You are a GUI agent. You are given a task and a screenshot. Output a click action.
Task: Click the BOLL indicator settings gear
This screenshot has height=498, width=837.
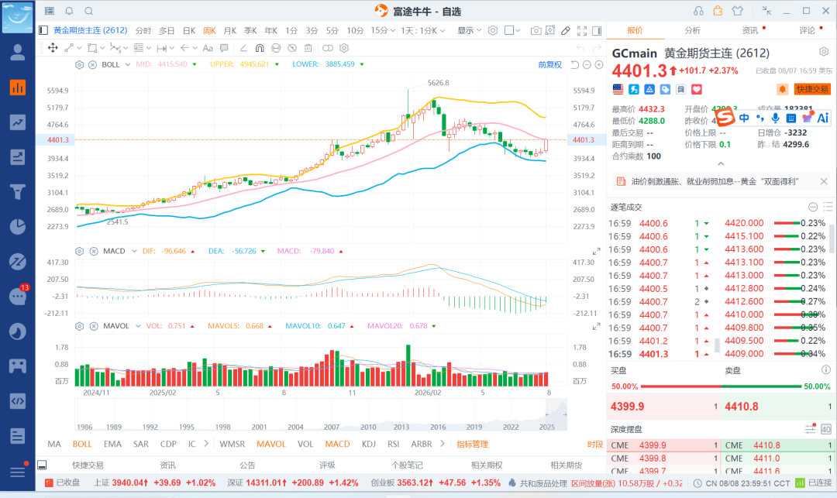(80, 64)
